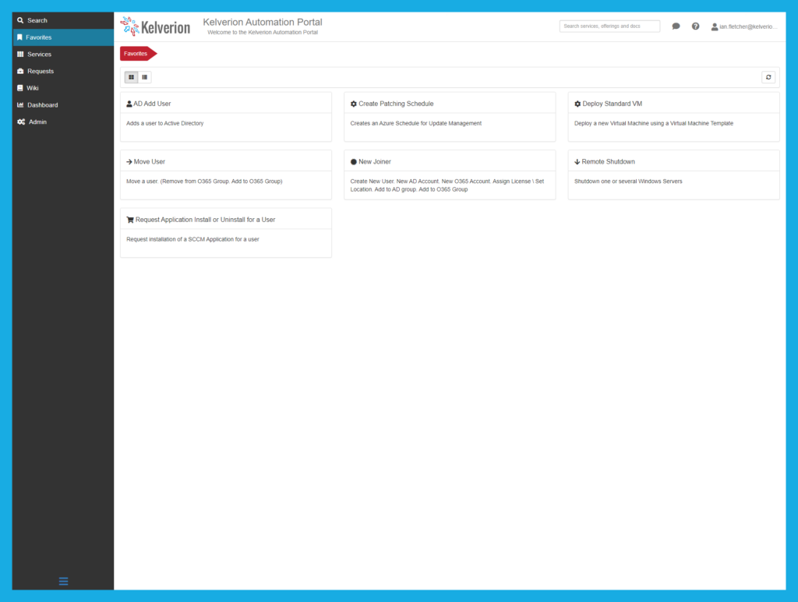Screen dimensions: 798x602
Task: Click the shopping cart icon on Request Application card
Action: [x=130, y=220]
